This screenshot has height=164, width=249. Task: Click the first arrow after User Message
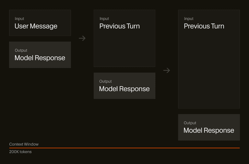point(82,38)
